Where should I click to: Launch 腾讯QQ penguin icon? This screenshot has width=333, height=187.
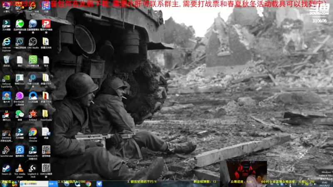click(6, 116)
